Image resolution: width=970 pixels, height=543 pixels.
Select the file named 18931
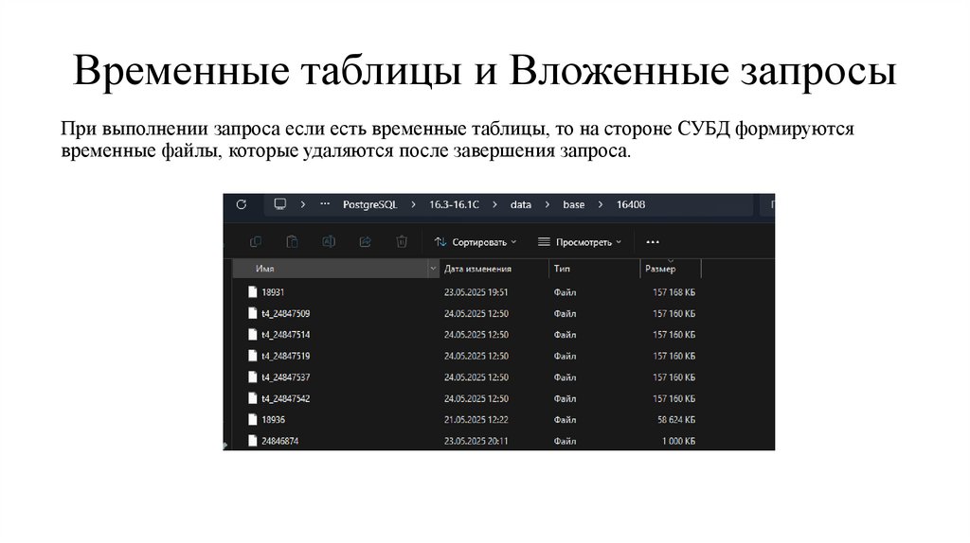[273, 292]
